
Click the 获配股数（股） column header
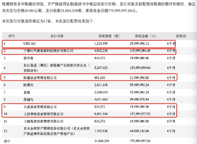tap(109, 36)
